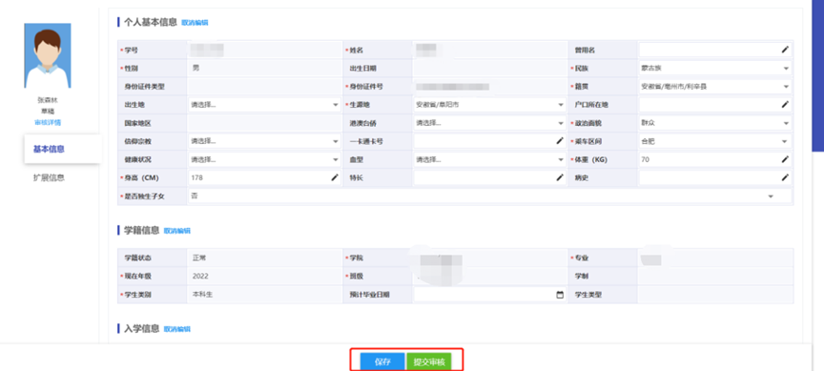
Task: Click 取消编辑 beside 个人基本信息
Action: point(195,23)
